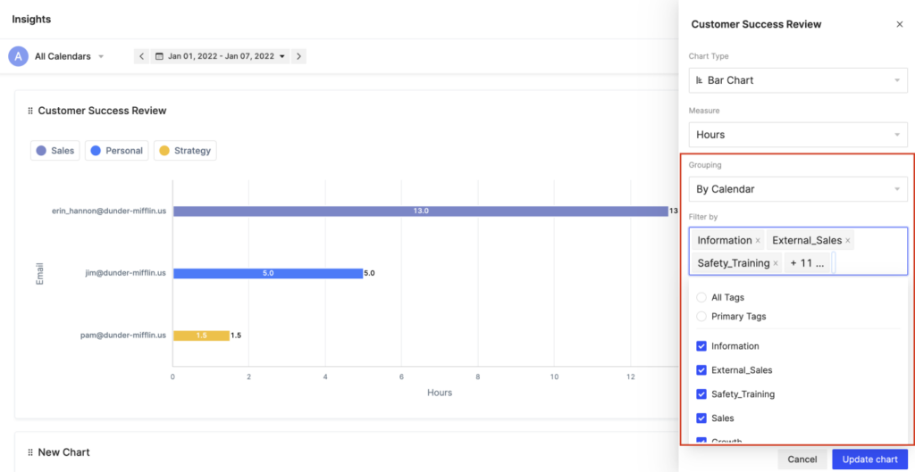Click jim@dunder-mifflin.us label
The image size is (915, 472).
click(125, 273)
